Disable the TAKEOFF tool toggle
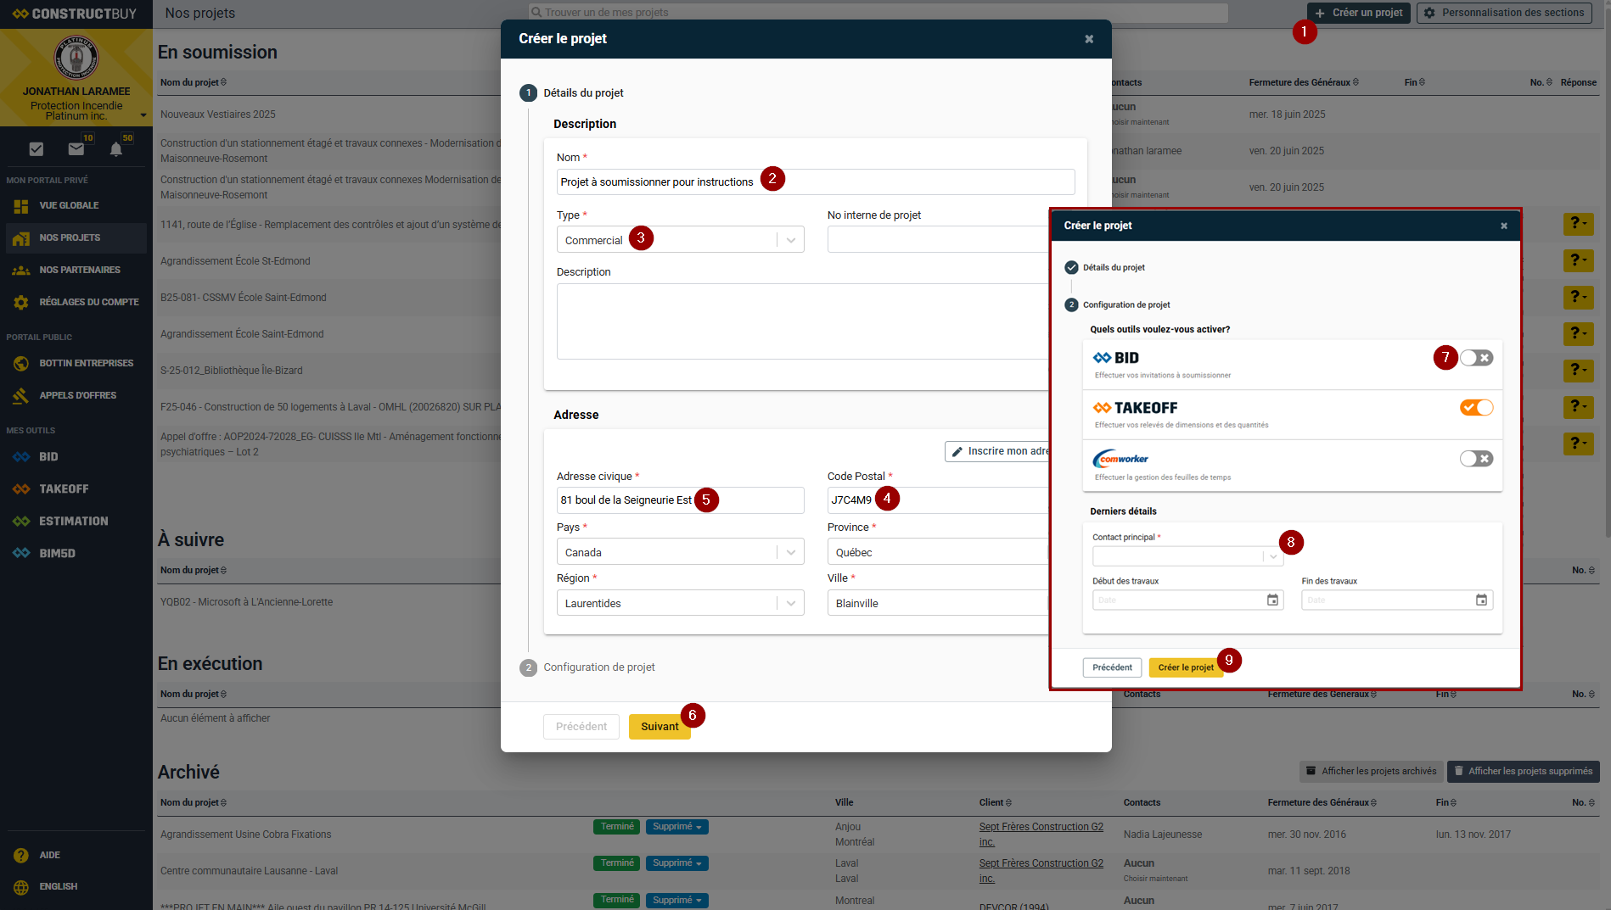The width and height of the screenshot is (1611, 910). point(1476,408)
